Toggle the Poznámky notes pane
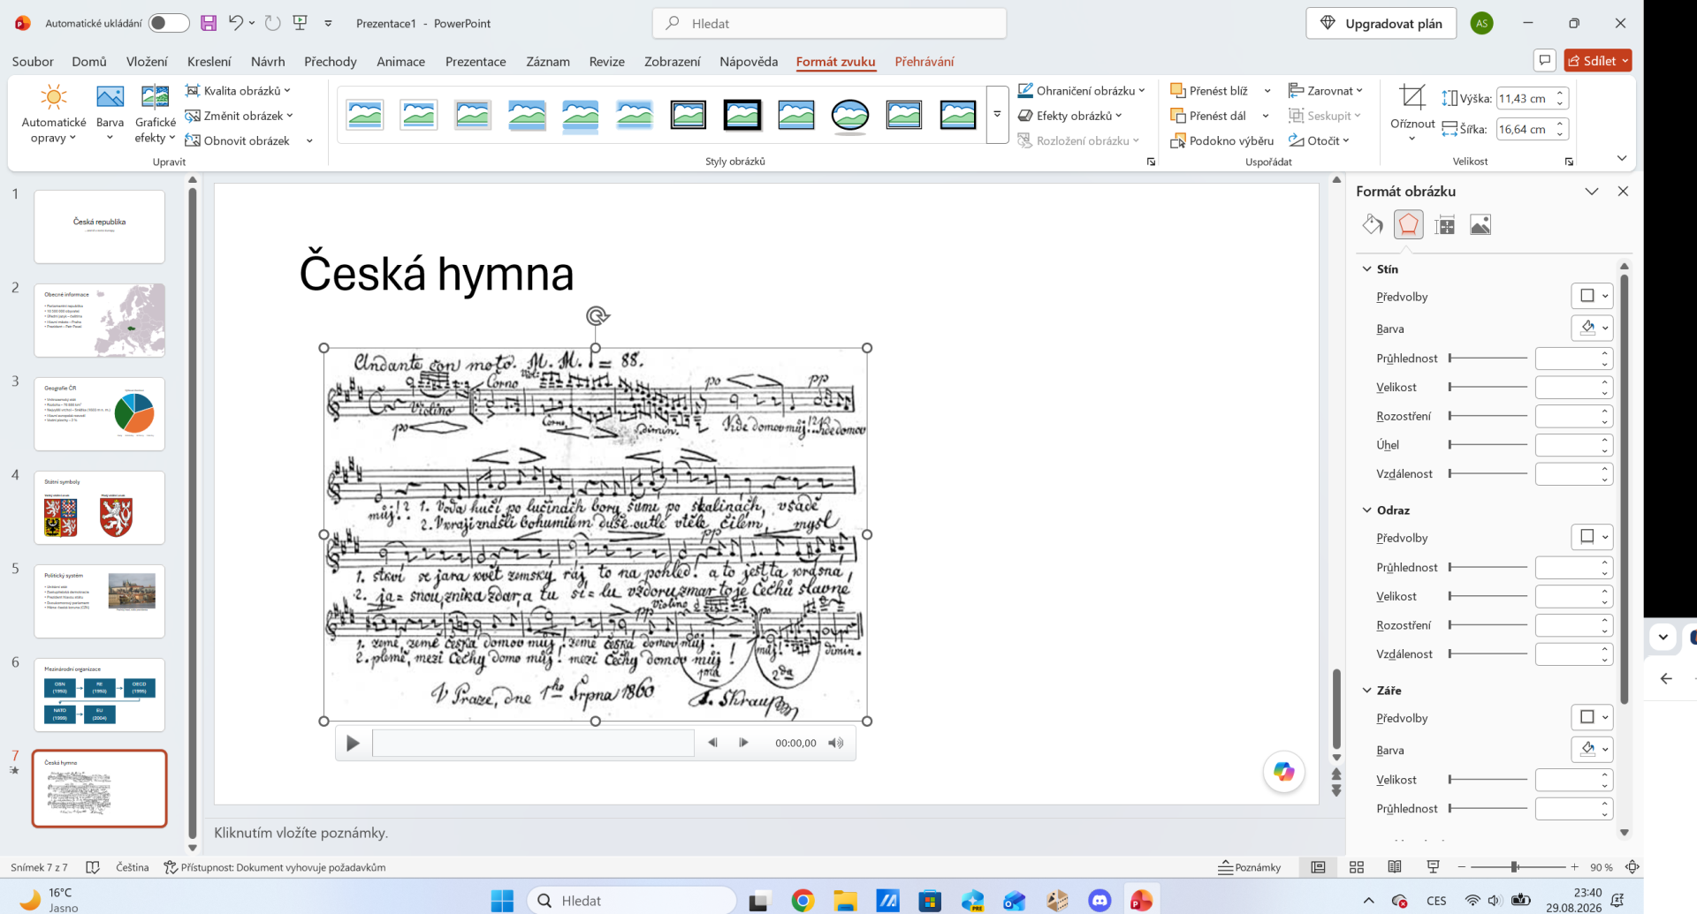The height and width of the screenshot is (914, 1697). [x=1250, y=867]
